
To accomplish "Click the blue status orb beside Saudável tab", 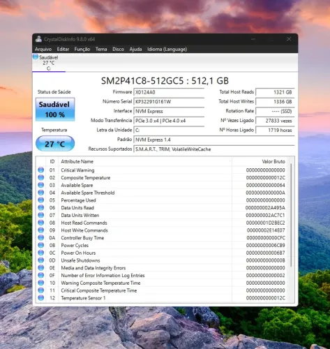I will tap(36, 57).
